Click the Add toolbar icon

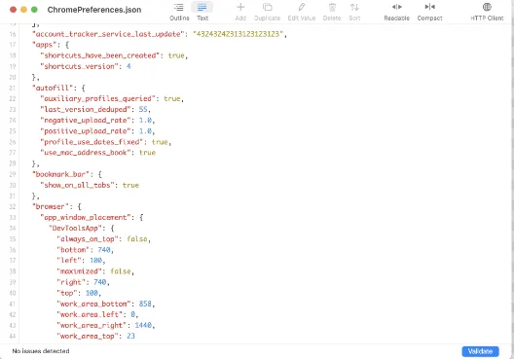click(240, 12)
